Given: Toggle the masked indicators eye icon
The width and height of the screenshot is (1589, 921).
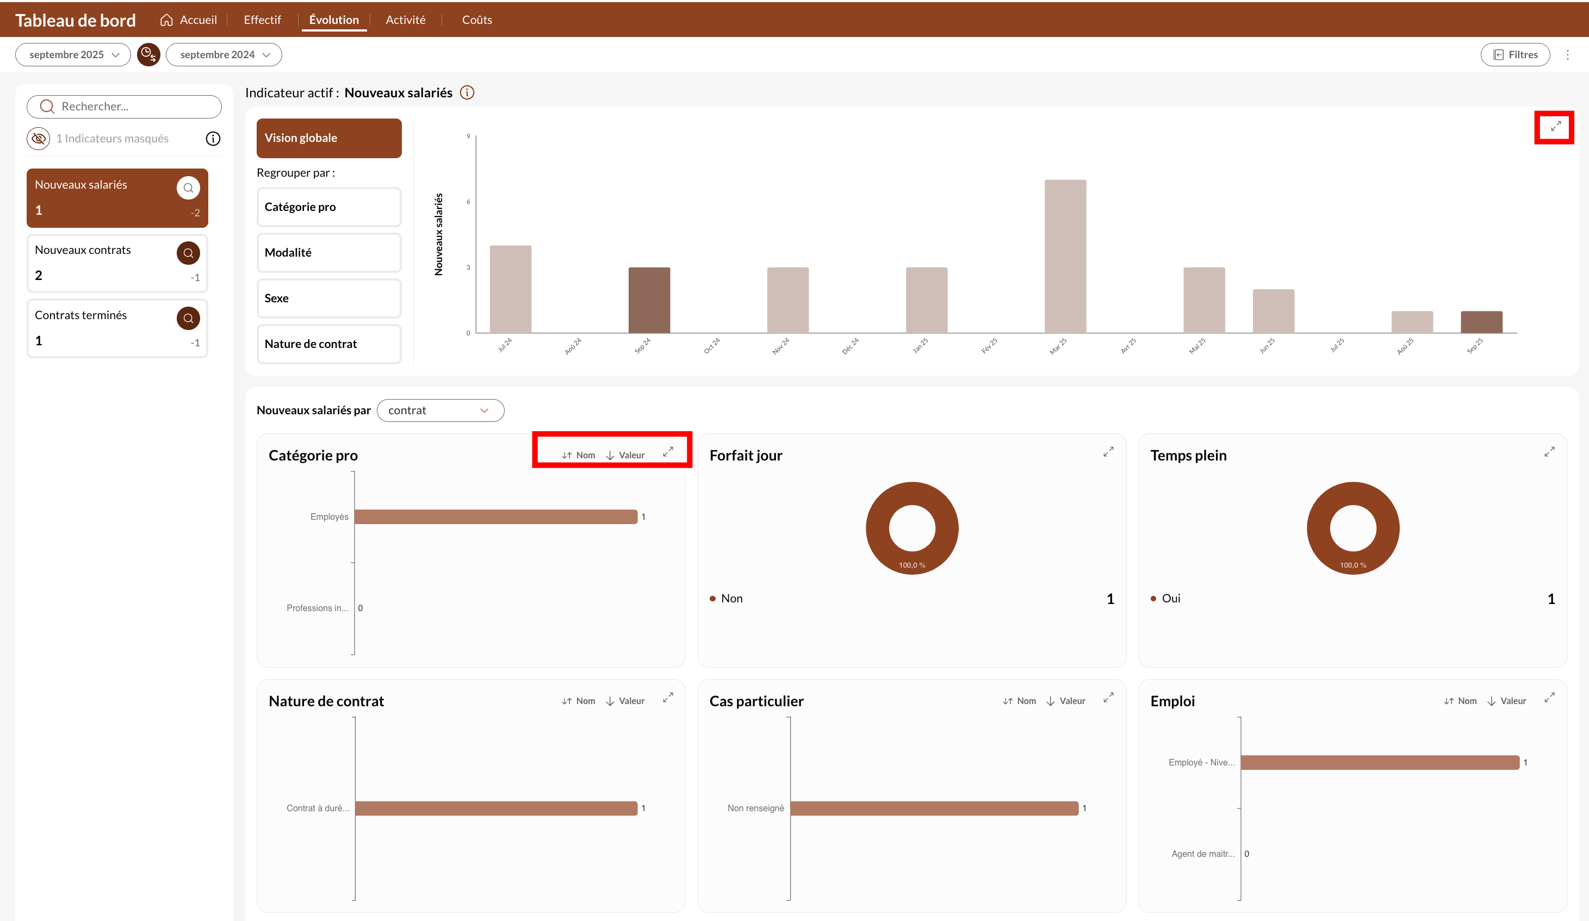Looking at the screenshot, I should click(39, 139).
